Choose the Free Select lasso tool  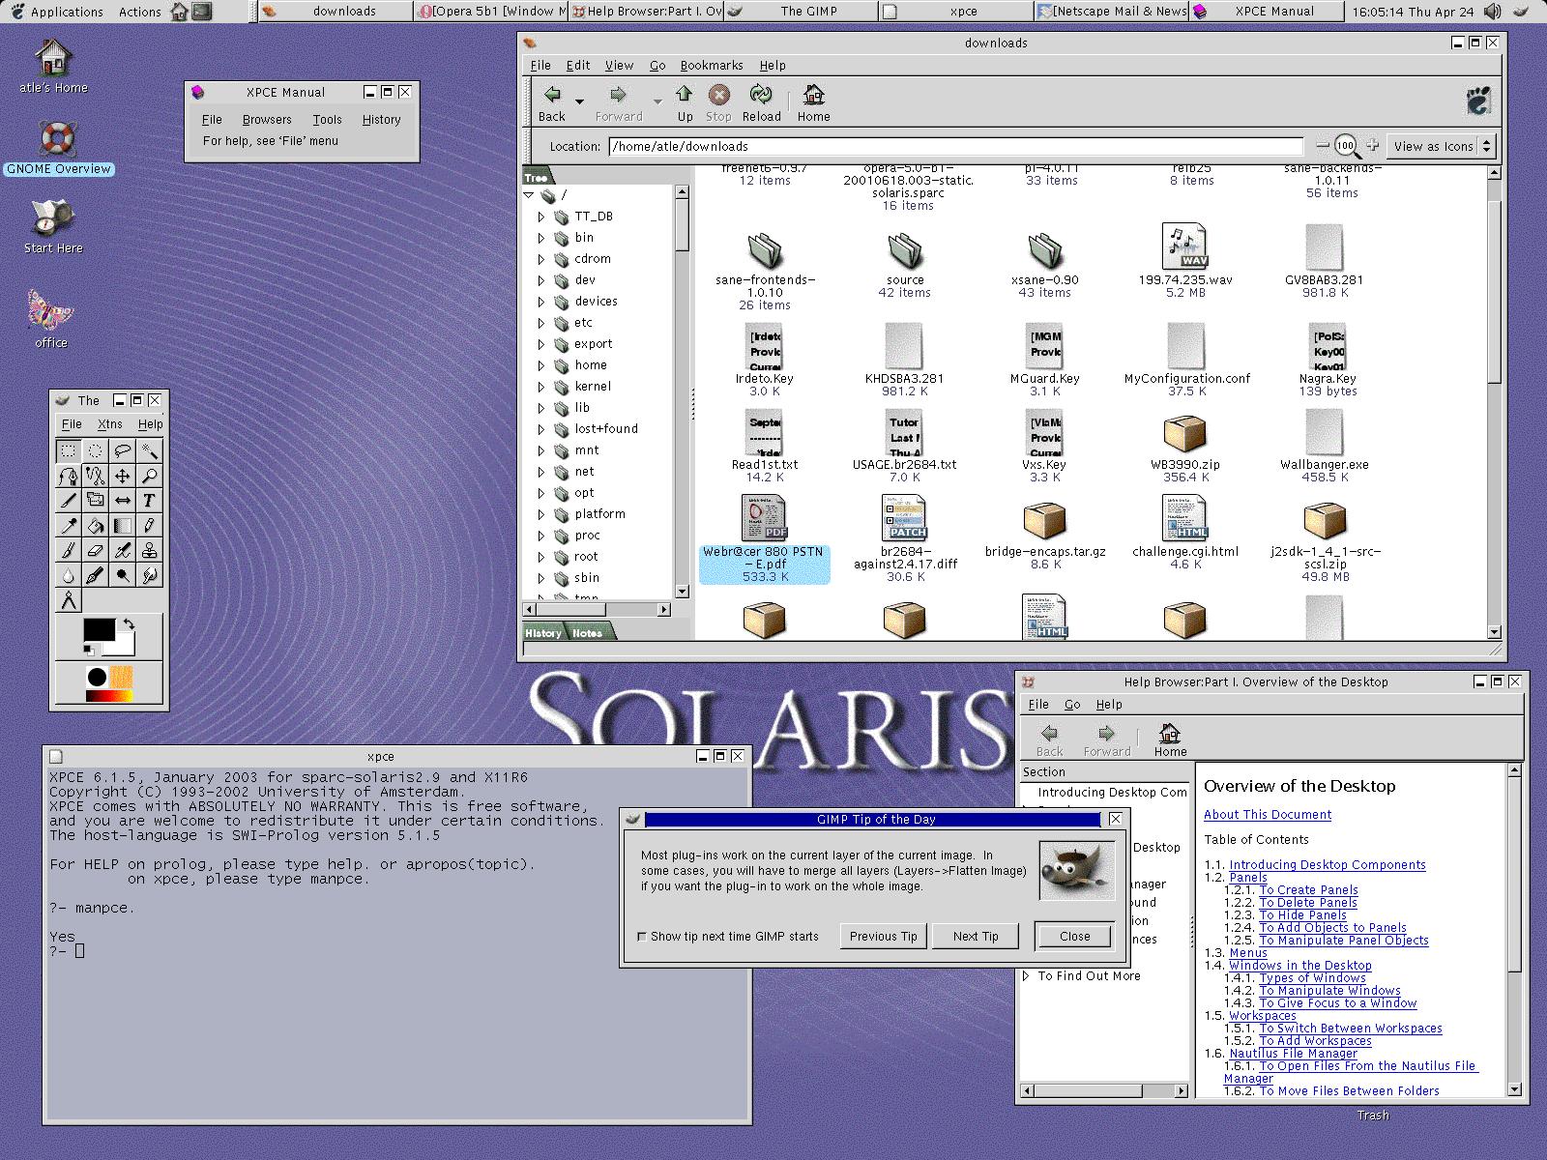tap(122, 450)
